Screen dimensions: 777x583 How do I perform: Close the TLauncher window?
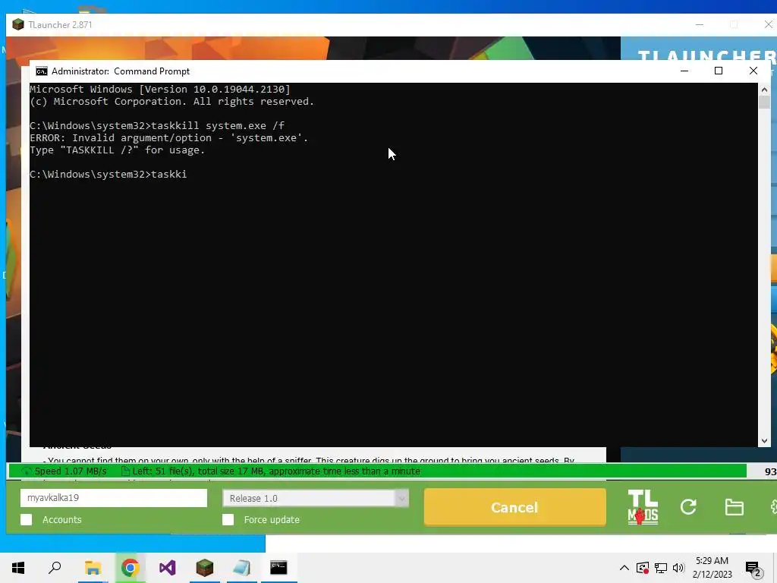coord(768,24)
